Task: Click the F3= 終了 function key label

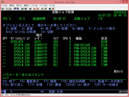Action: 9,81
